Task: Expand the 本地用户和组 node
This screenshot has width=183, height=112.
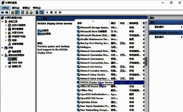Action: tap(6, 36)
